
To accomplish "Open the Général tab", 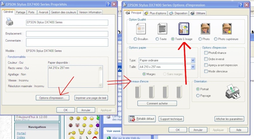I will click(8, 12).
